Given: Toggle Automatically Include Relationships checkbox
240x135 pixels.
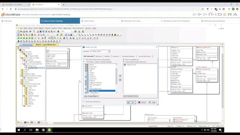Looking at the screenshot, I should point(124,61).
